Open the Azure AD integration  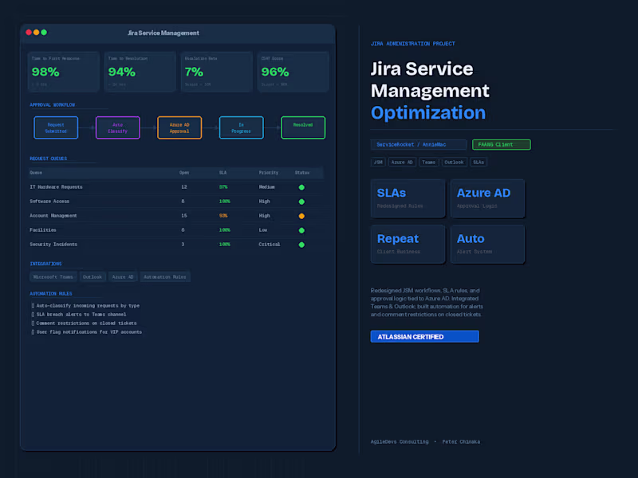pyautogui.click(x=123, y=276)
